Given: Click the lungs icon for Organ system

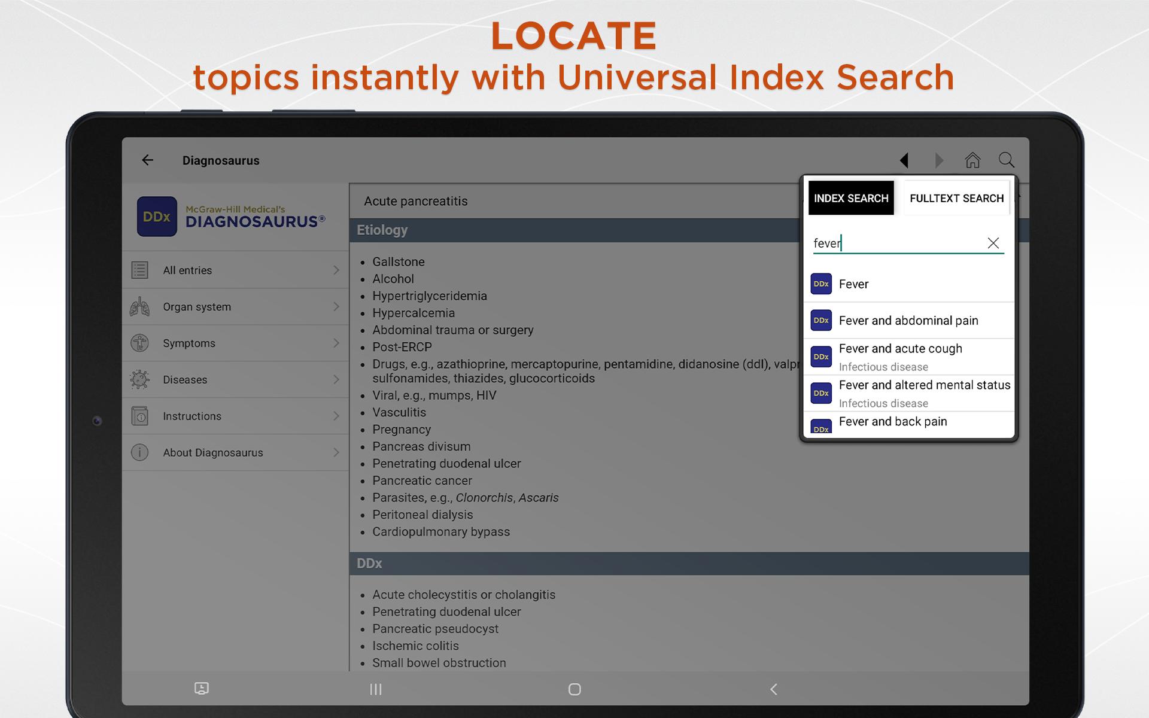Looking at the screenshot, I should pyautogui.click(x=139, y=306).
